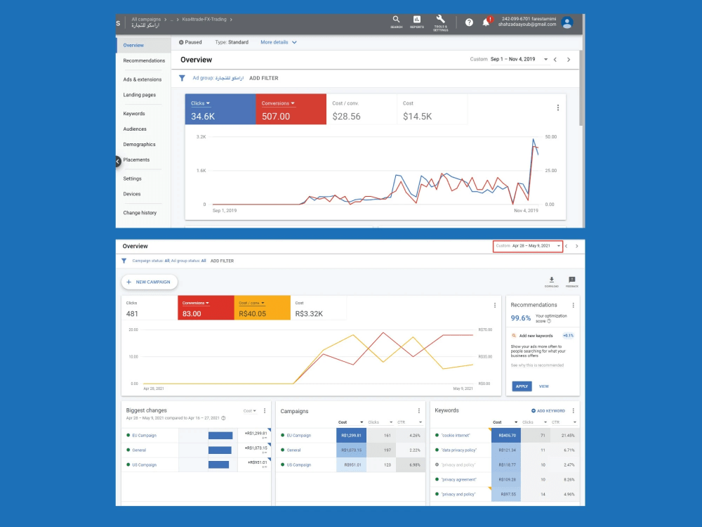Click the NEW CAMPAIGN button

tap(149, 282)
